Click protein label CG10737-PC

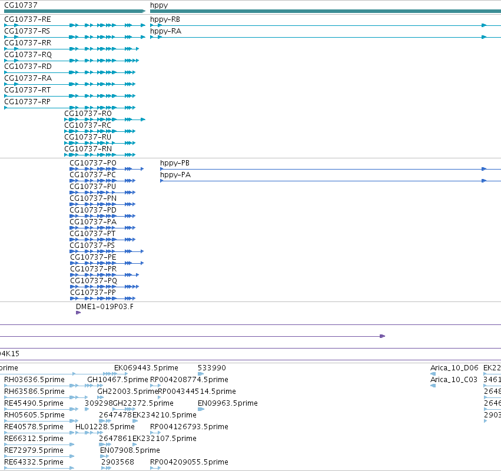click(92, 175)
